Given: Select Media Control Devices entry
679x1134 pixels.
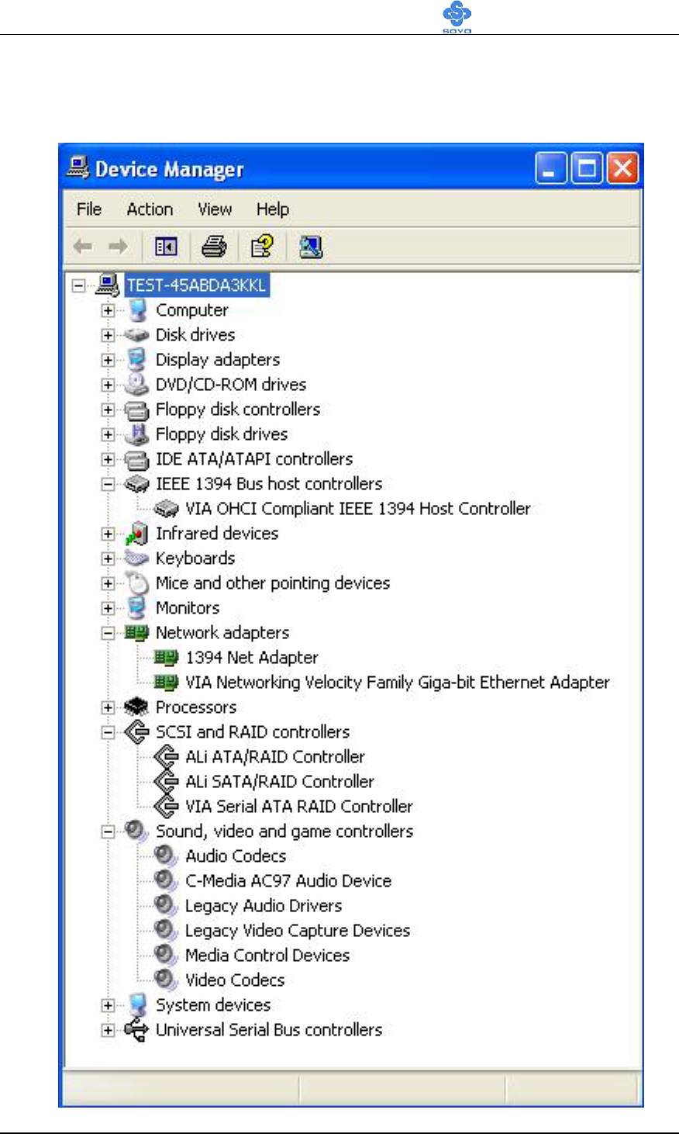Looking at the screenshot, I should [x=267, y=956].
